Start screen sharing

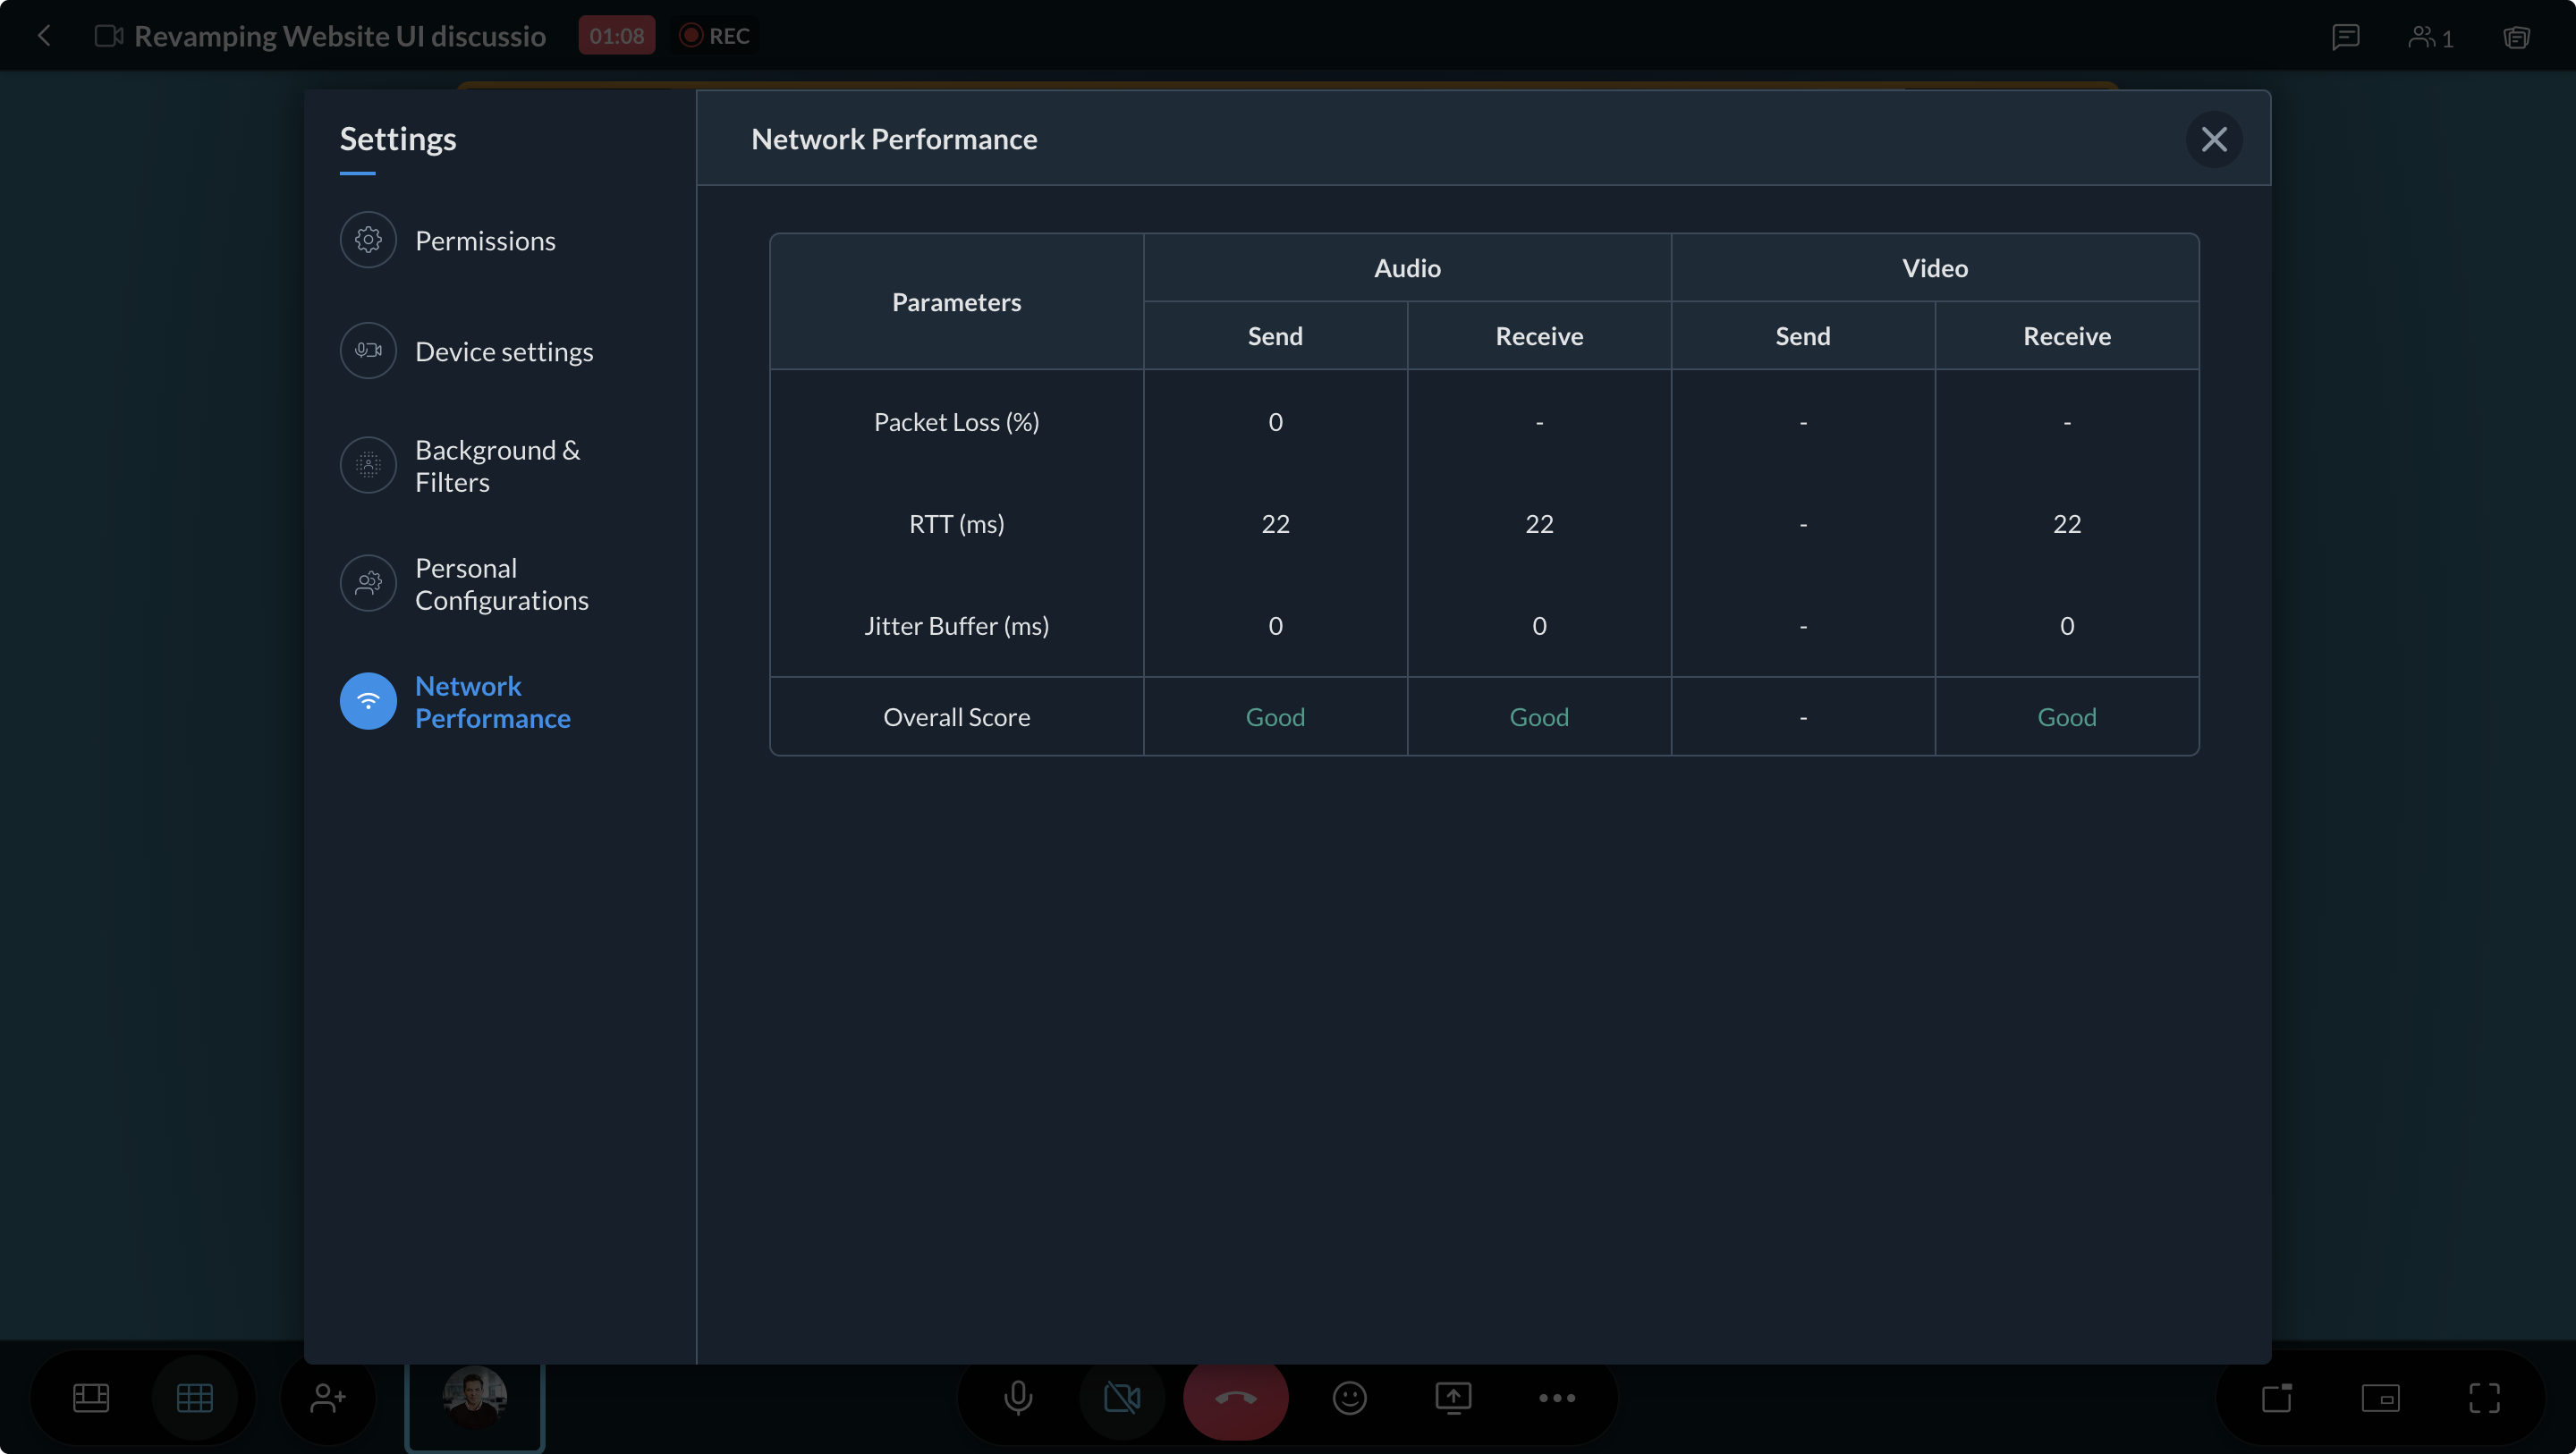1453,1397
